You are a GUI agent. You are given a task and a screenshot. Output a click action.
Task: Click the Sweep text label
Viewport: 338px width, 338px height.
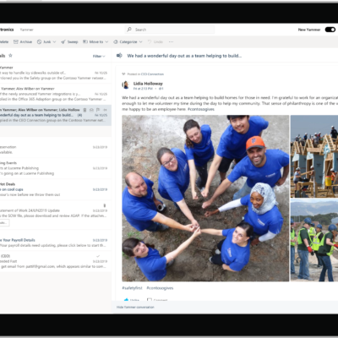coord(73,41)
